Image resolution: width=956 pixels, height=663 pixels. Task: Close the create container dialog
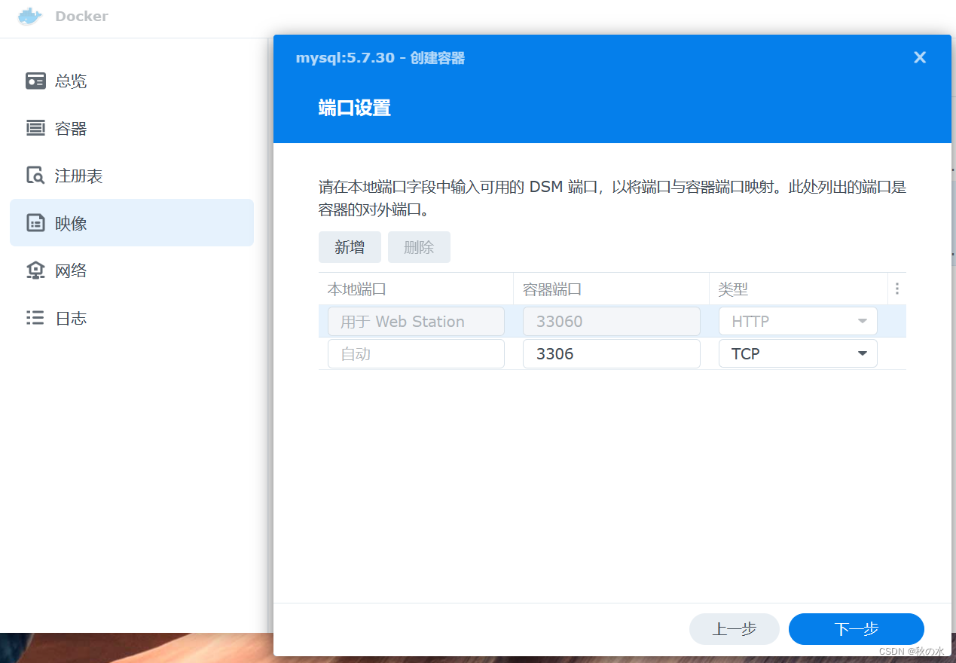click(920, 57)
